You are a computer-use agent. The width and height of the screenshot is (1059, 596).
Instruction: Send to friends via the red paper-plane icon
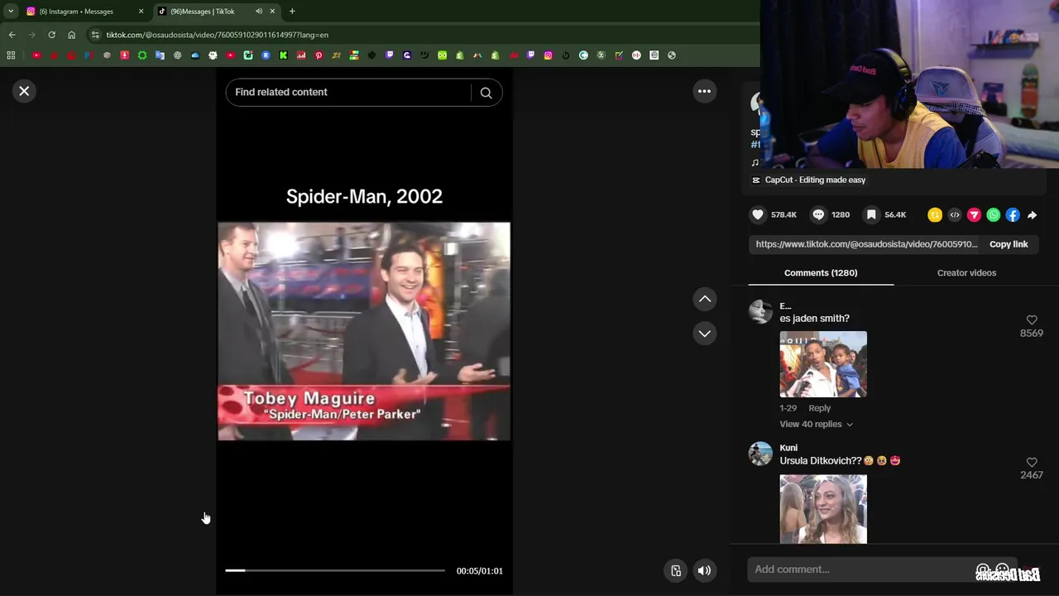click(974, 214)
